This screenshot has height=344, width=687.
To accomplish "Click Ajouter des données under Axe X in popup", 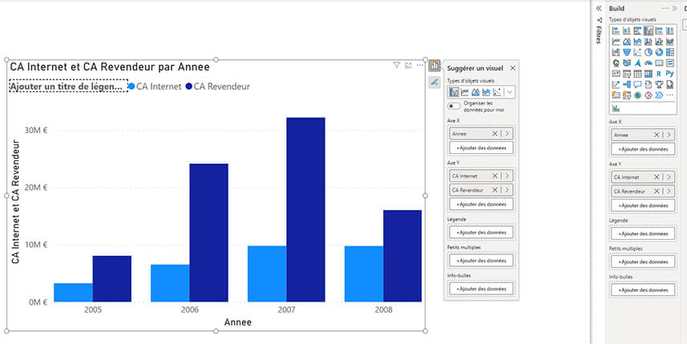I will click(x=481, y=148).
